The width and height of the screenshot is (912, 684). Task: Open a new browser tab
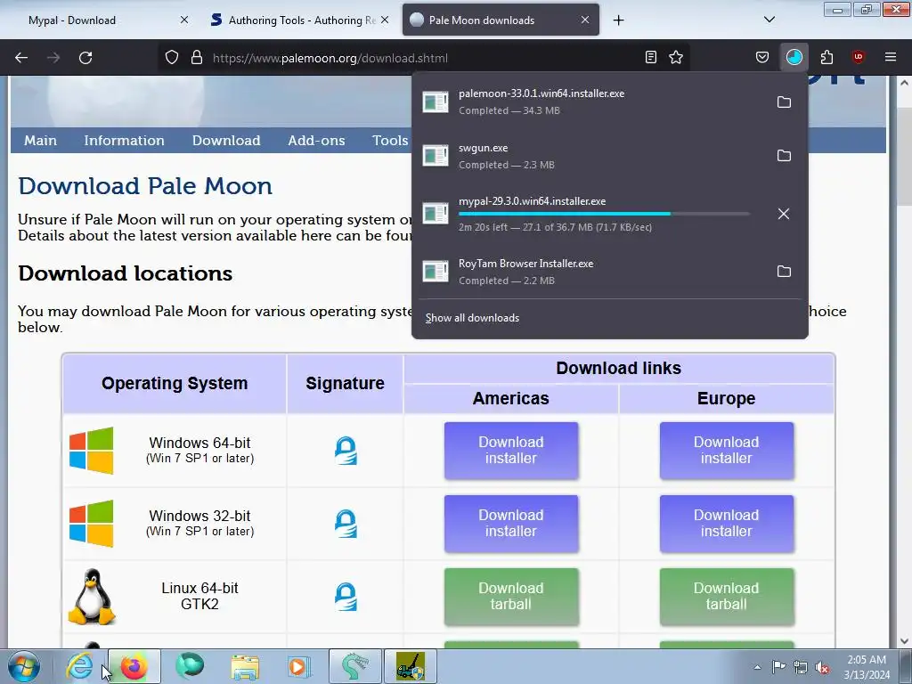618,20
